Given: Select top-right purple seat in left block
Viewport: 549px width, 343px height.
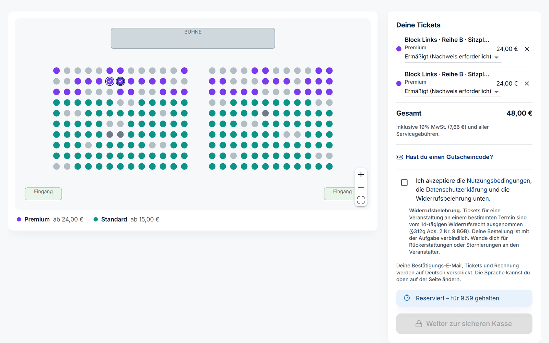Looking at the screenshot, I should 184,71.
